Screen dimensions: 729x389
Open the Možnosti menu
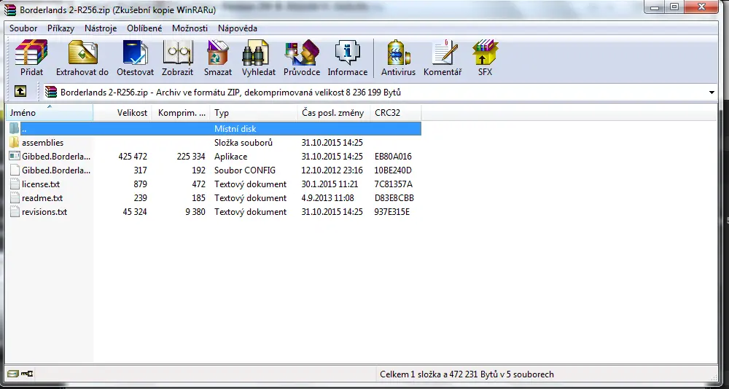pyautogui.click(x=190, y=28)
